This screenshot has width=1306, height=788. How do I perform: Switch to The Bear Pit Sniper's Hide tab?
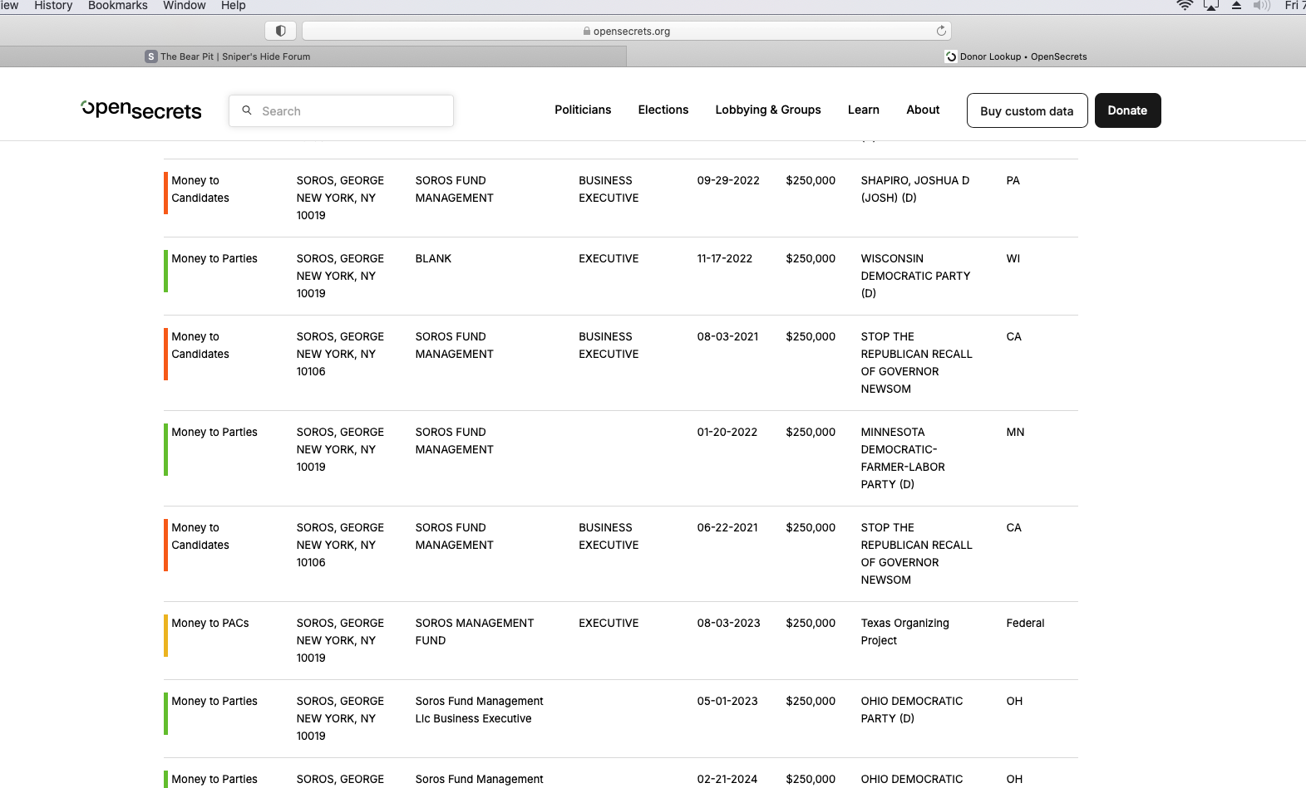313,56
